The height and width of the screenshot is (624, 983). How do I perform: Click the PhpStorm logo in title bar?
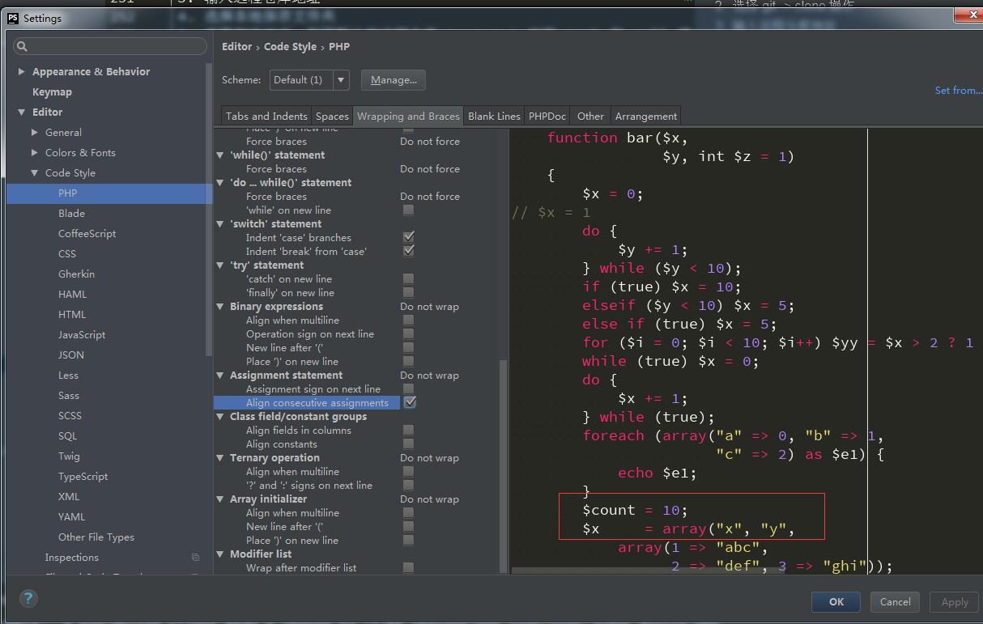pos(13,18)
